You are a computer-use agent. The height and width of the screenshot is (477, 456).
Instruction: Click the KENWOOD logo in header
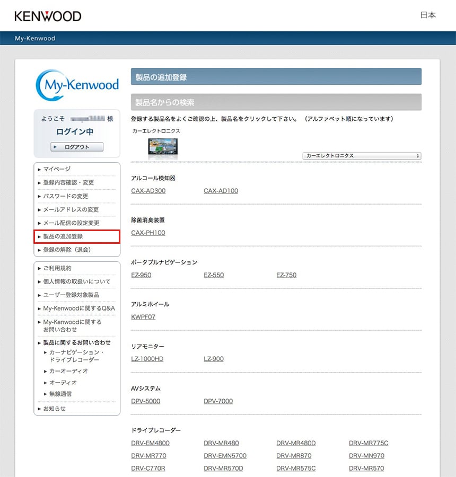point(48,16)
